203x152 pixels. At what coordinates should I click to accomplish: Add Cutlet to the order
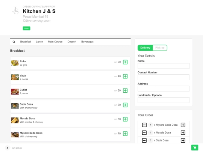coord(125,90)
